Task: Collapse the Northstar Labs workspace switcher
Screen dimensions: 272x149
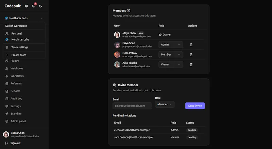Action: point(24,18)
